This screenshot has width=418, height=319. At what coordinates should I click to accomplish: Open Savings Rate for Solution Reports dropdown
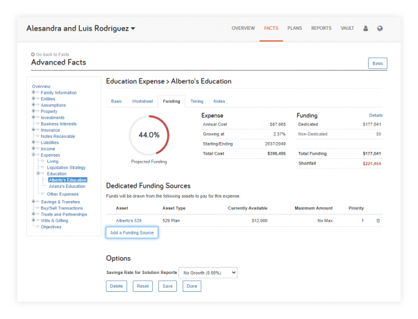point(208,273)
